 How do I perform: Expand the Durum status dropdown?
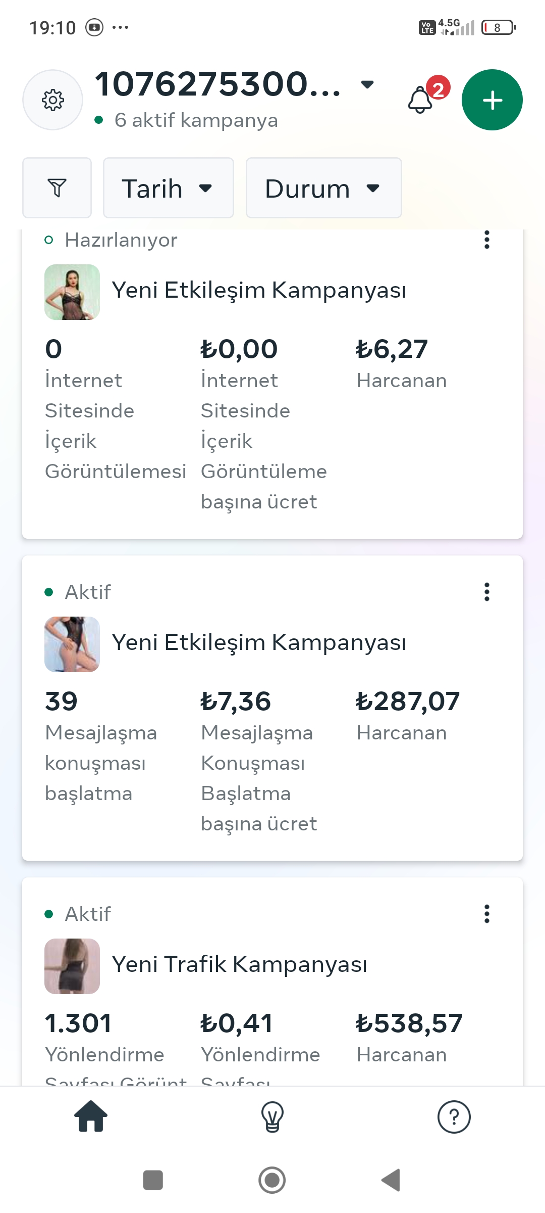[324, 188]
